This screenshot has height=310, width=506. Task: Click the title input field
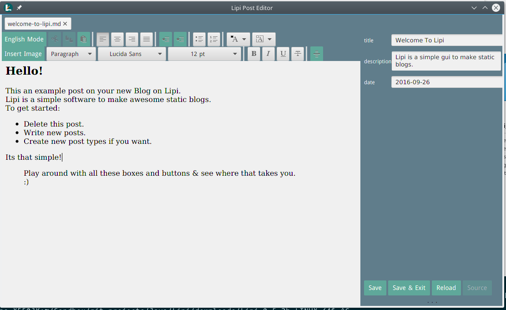tap(447, 40)
